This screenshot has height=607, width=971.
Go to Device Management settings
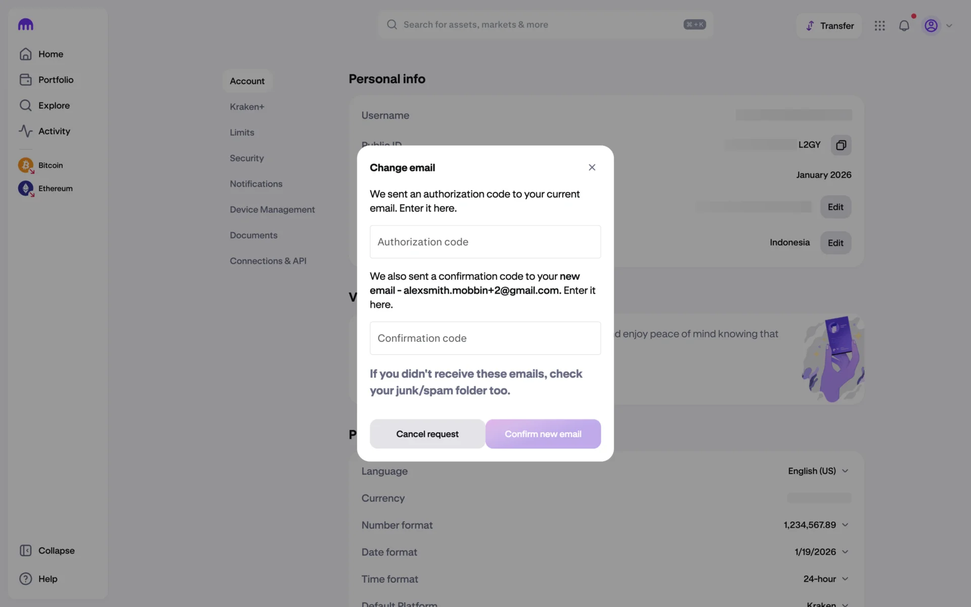click(x=272, y=209)
